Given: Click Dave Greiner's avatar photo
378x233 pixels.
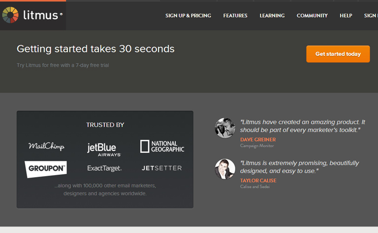Looking at the screenshot, I should tap(225, 128).
